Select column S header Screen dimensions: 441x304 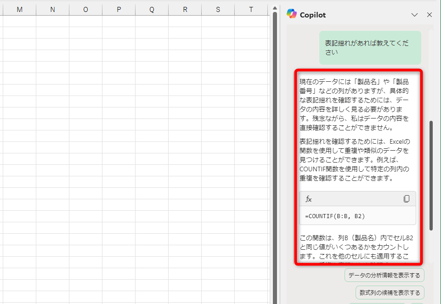(x=218, y=9)
